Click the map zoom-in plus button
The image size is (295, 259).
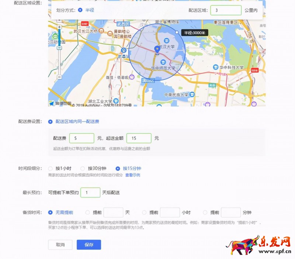(x=59, y=27)
